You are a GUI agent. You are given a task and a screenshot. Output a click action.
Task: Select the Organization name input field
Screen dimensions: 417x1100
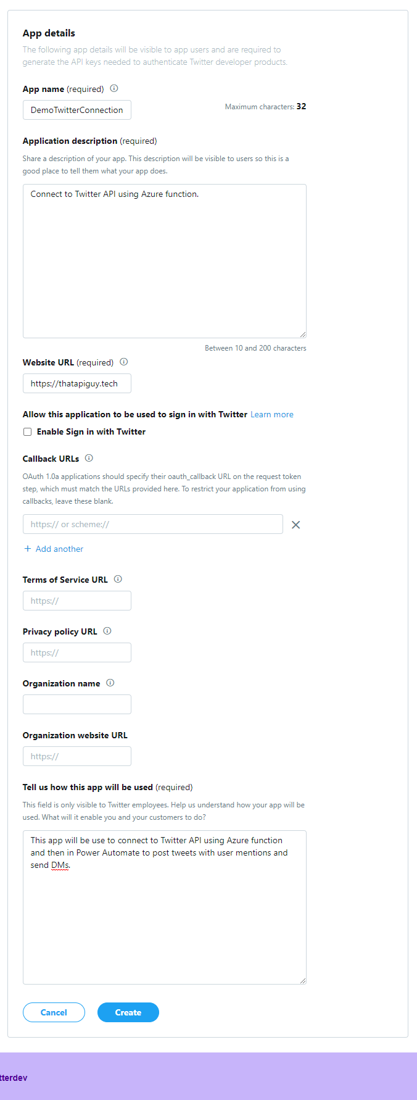(77, 704)
